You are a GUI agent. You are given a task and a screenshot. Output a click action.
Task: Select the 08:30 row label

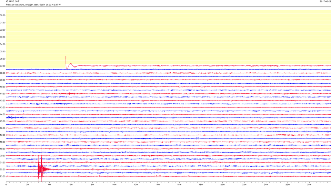coord(3,73)
